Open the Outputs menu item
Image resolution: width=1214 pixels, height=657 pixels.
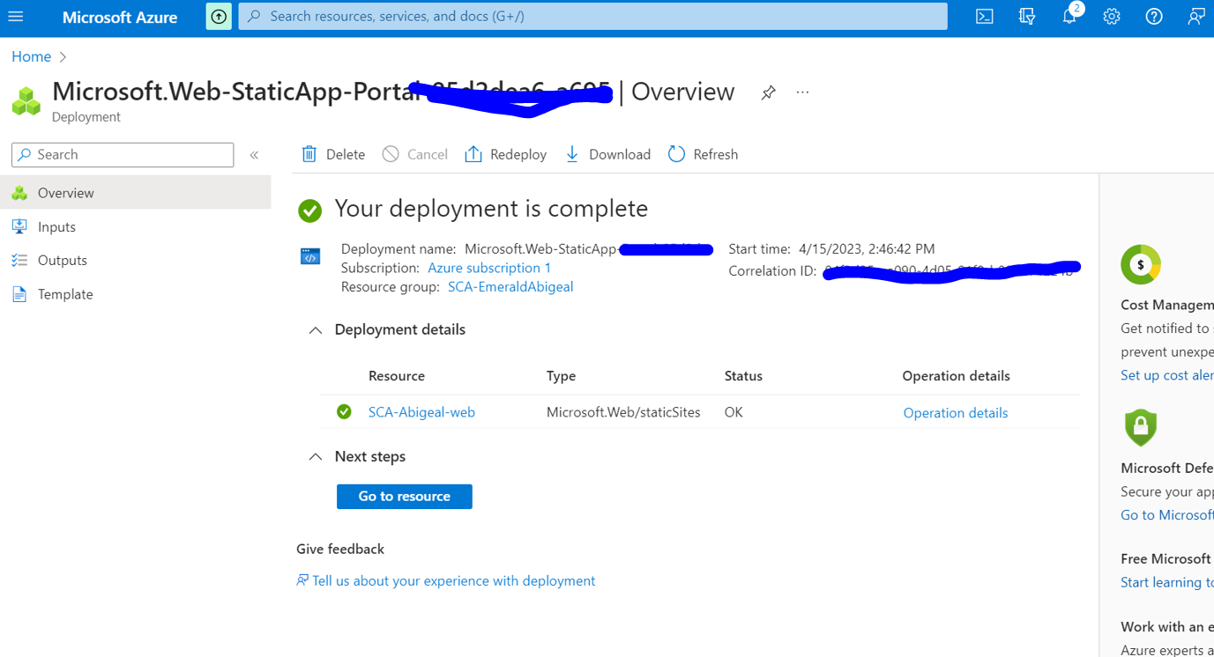[x=62, y=261]
